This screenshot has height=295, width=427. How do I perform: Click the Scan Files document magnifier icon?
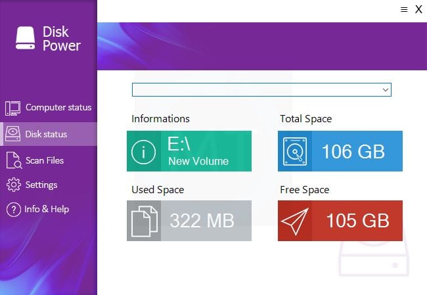14,160
